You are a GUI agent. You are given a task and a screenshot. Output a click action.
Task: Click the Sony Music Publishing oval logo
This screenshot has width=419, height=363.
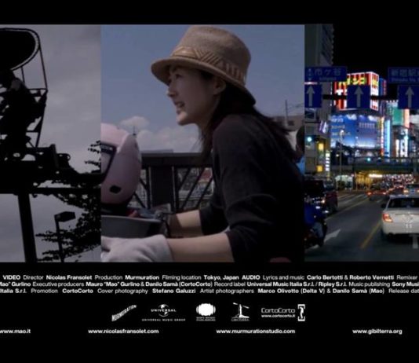[206, 312]
